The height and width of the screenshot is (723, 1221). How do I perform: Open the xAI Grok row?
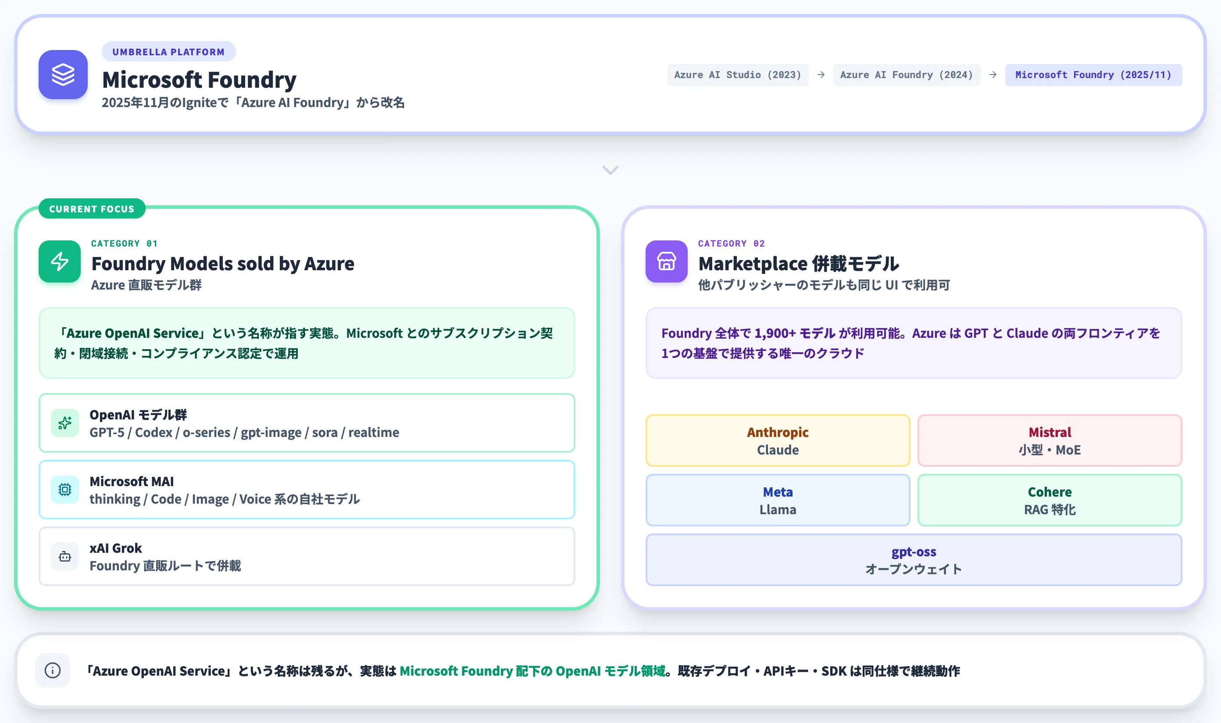click(x=307, y=556)
